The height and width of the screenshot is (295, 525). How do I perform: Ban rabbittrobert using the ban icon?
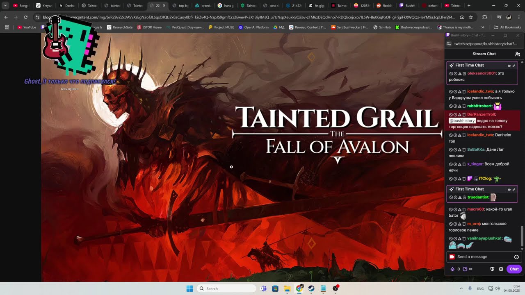(451, 106)
